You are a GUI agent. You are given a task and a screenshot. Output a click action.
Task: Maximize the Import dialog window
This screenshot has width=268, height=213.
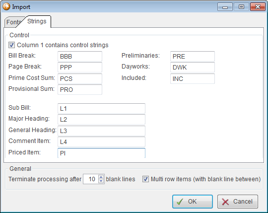point(241,7)
